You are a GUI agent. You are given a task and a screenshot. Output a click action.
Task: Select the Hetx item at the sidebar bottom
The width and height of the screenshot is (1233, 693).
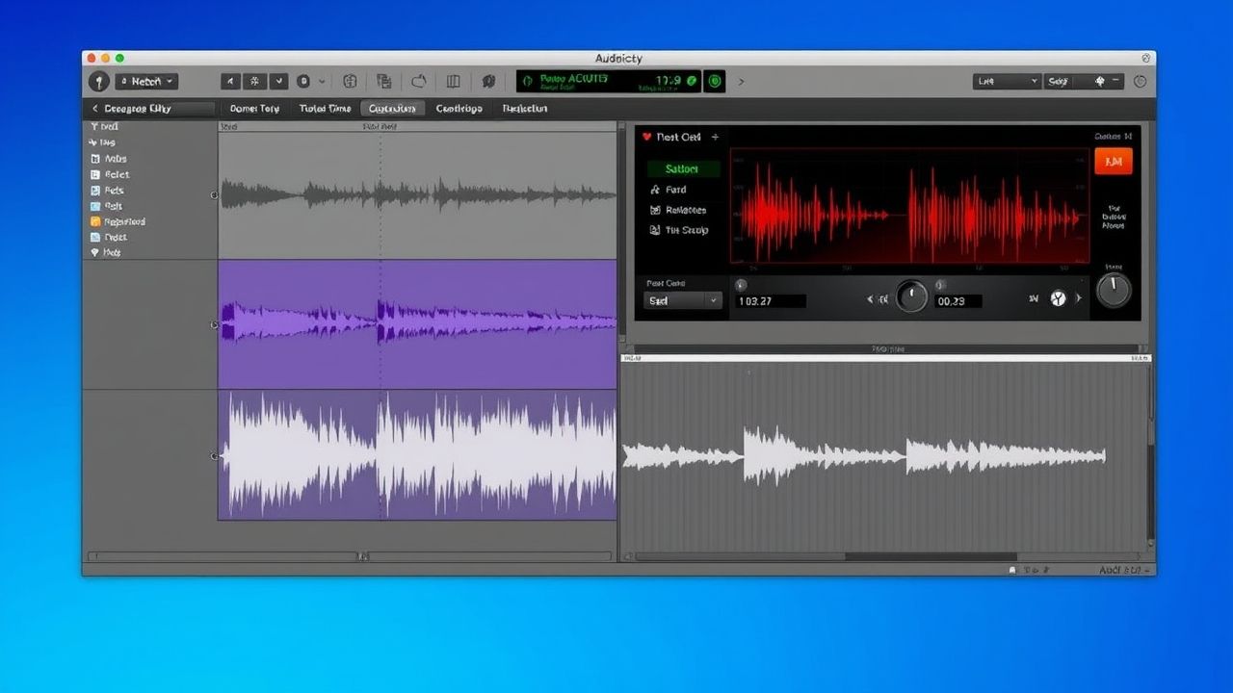[106, 252]
